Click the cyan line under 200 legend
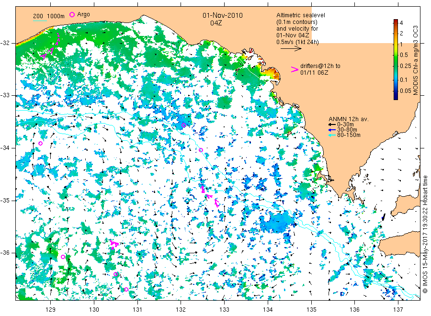This screenshot has height=316, width=431. [40, 21]
